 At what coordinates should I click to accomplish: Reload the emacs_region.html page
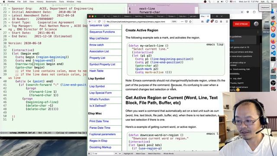pyautogui.click(x=99, y=22)
